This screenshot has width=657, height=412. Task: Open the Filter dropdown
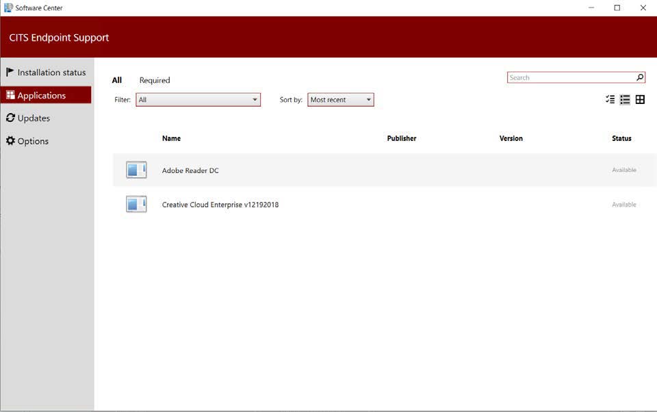point(198,100)
